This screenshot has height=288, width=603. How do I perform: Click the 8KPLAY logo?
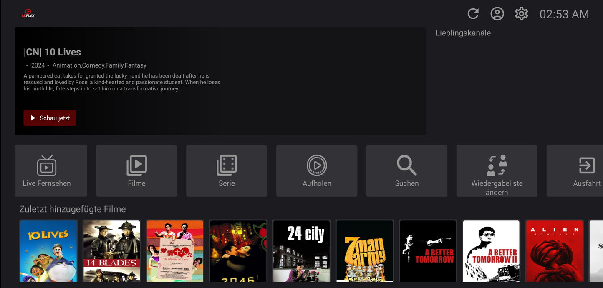tap(28, 13)
